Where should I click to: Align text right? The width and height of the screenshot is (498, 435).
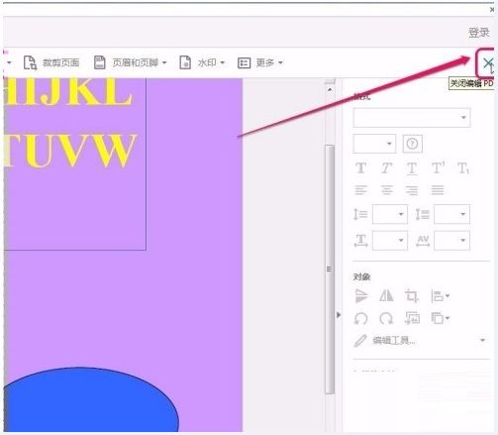click(412, 190)
